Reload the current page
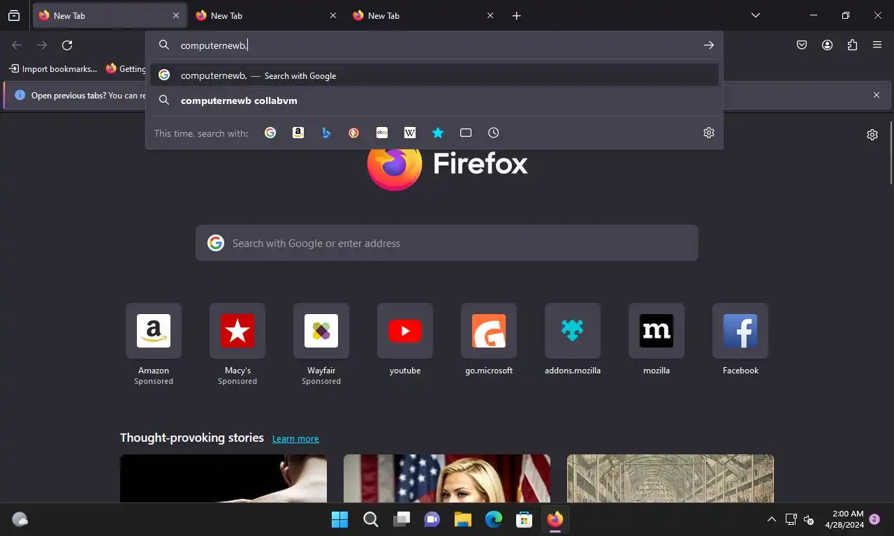This screenshot has width=894, height=536. [67, 45]
